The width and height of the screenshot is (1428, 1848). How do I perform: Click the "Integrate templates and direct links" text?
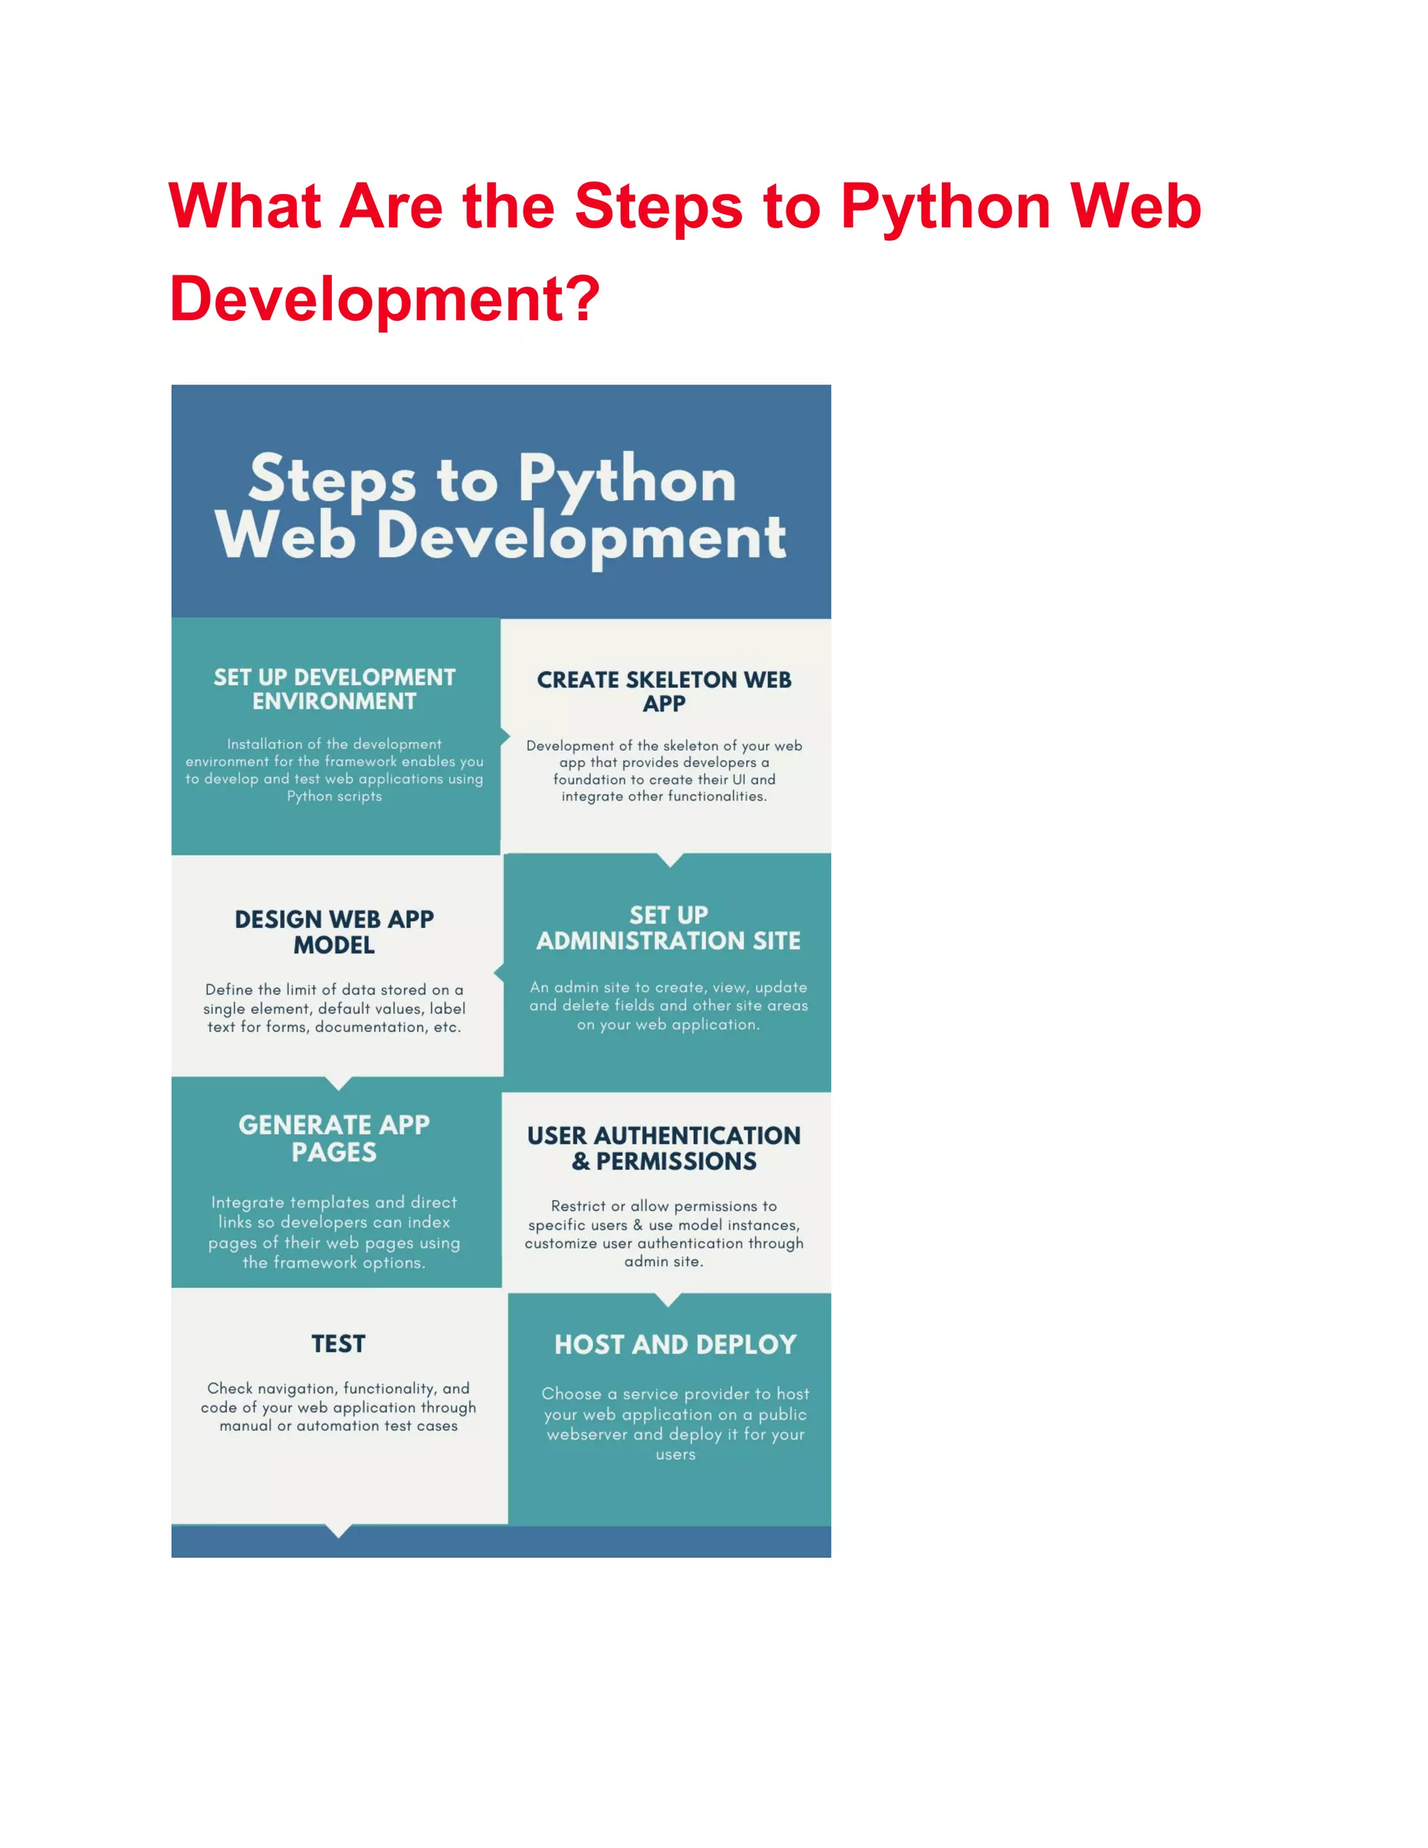(x=334, y=1232)
